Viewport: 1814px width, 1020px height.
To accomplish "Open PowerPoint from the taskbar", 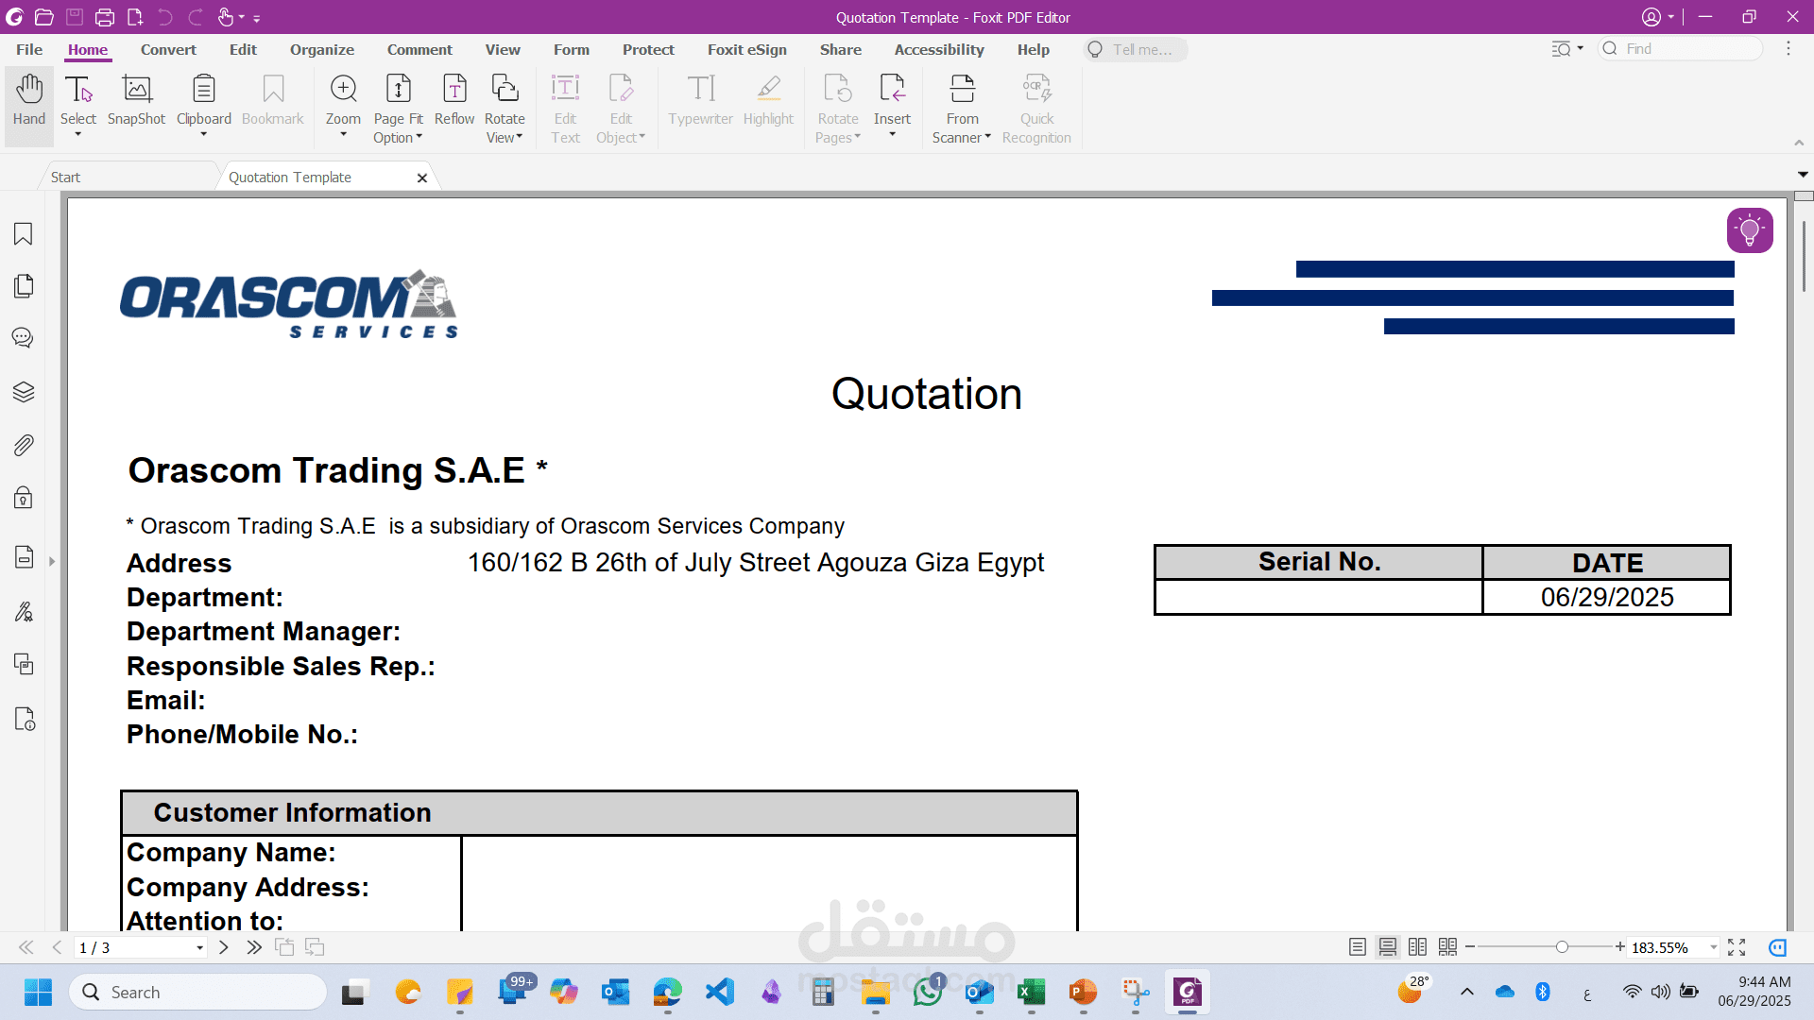I will 1083,992.
